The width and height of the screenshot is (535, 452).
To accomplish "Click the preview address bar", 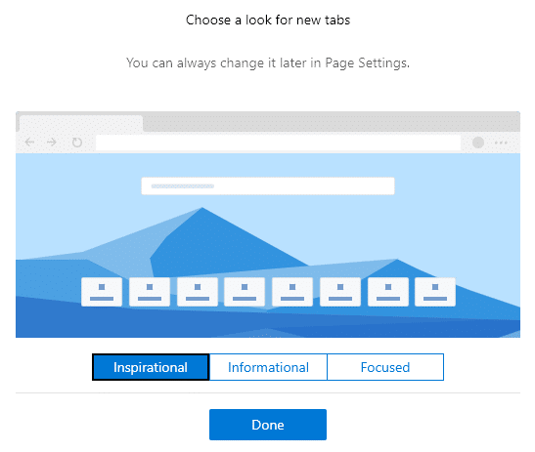I will click(278, 143).
